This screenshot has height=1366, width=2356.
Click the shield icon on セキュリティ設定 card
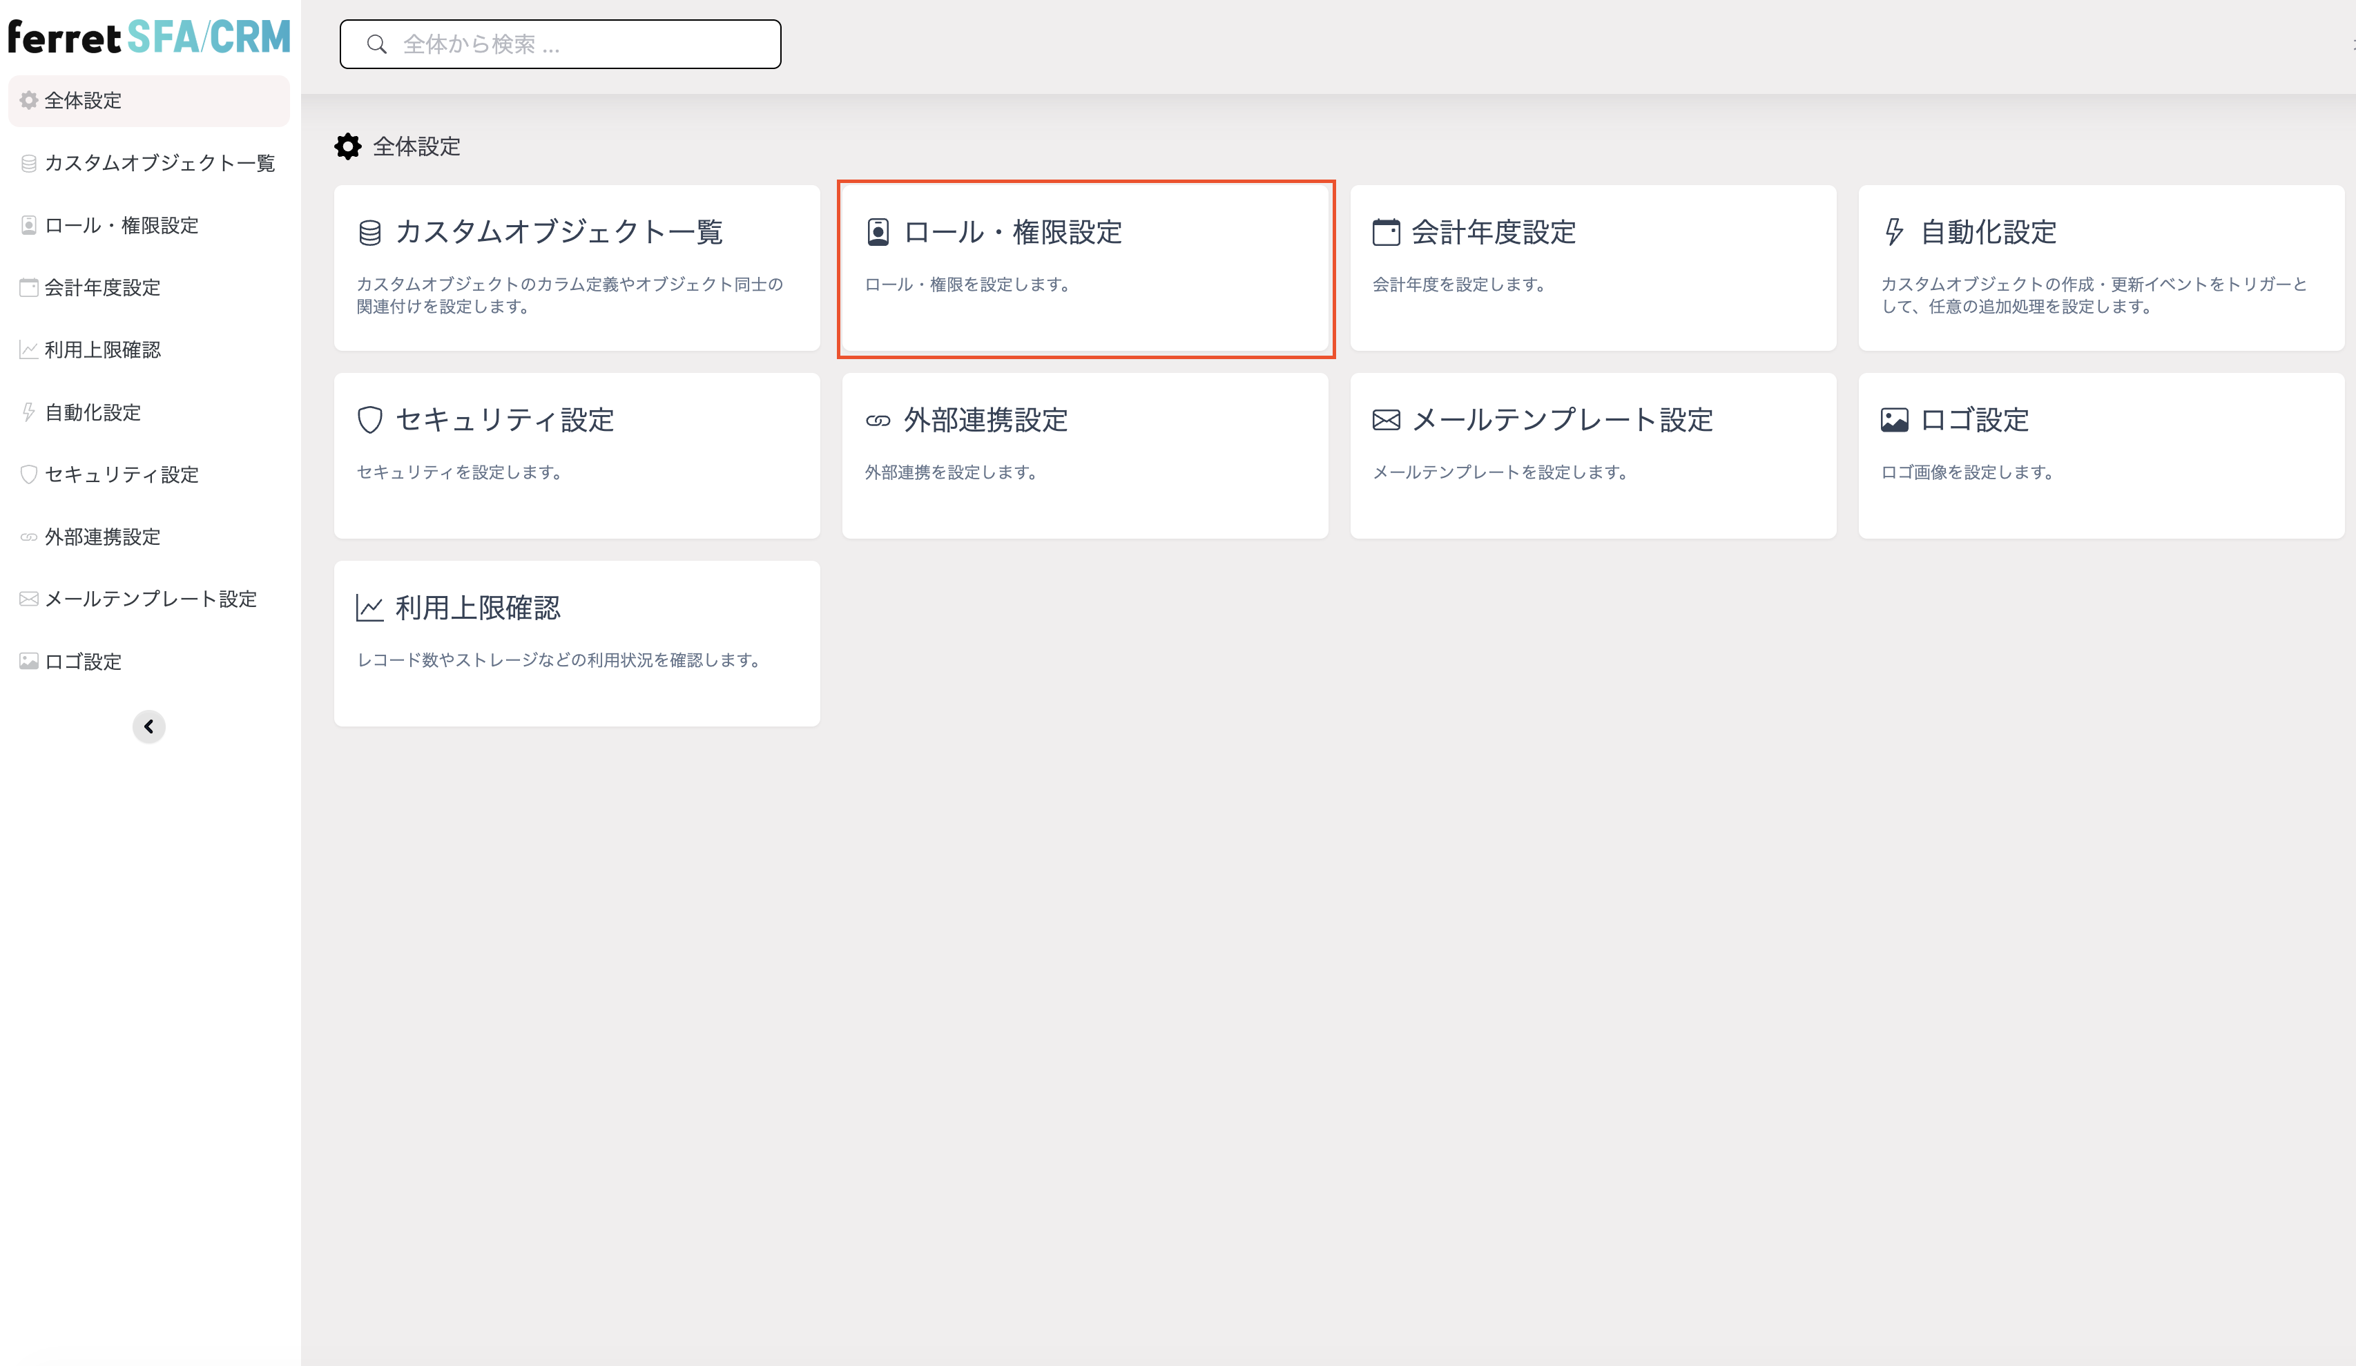coord(370,420)
